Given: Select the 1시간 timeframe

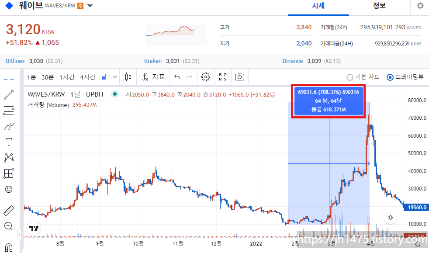Looking at the screenshot, I should click(67, 77).
